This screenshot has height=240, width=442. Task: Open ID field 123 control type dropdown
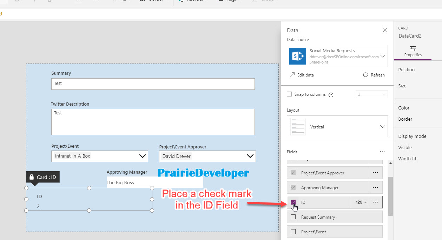coord(361,202)
